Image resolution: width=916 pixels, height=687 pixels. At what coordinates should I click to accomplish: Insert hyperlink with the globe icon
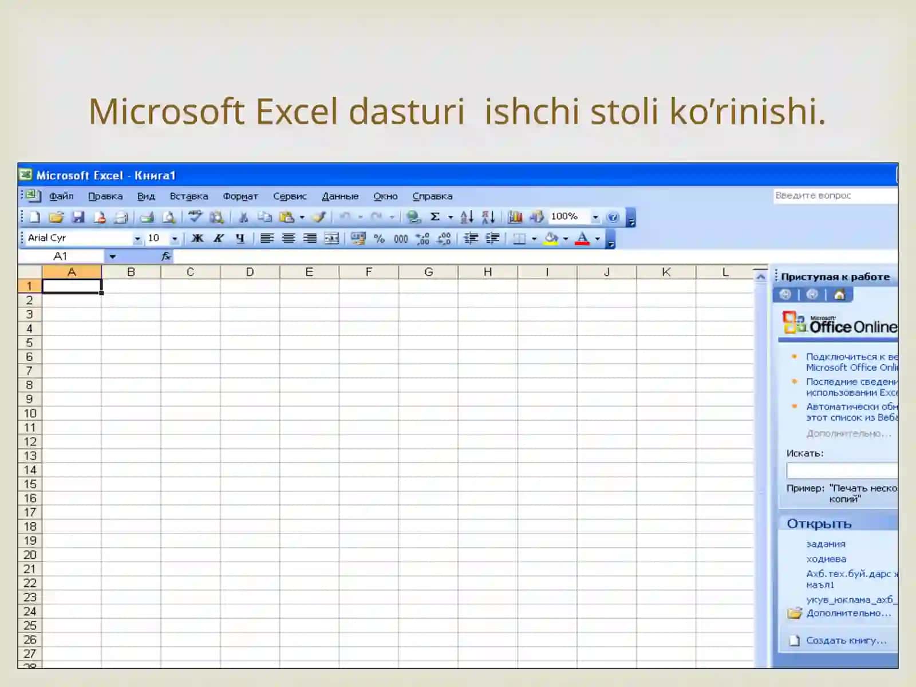[x=413, y=217]
